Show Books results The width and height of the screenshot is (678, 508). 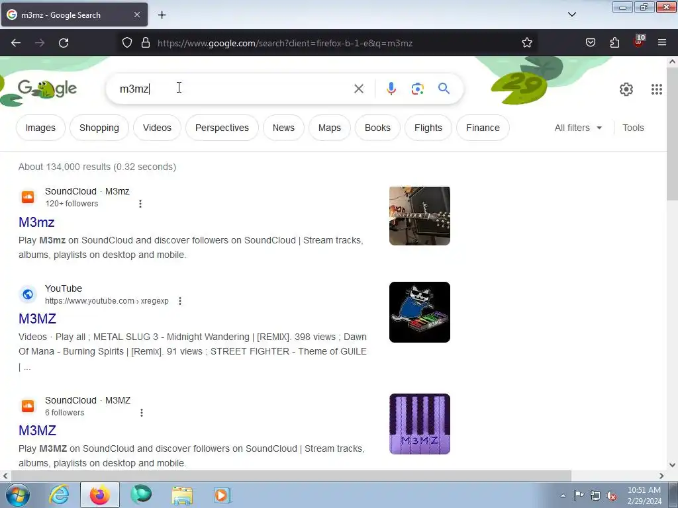point(377,128)
